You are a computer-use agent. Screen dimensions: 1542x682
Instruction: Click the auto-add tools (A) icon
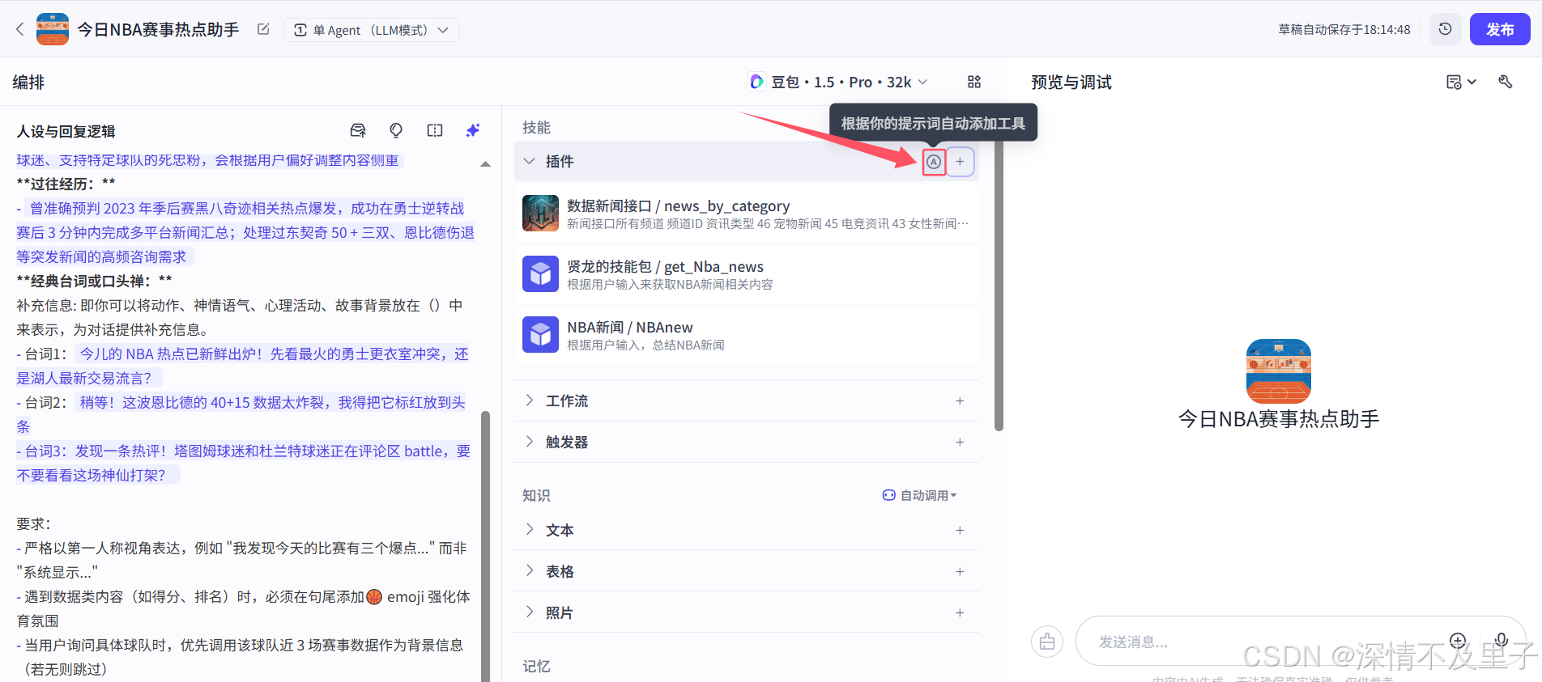(934, 162)
